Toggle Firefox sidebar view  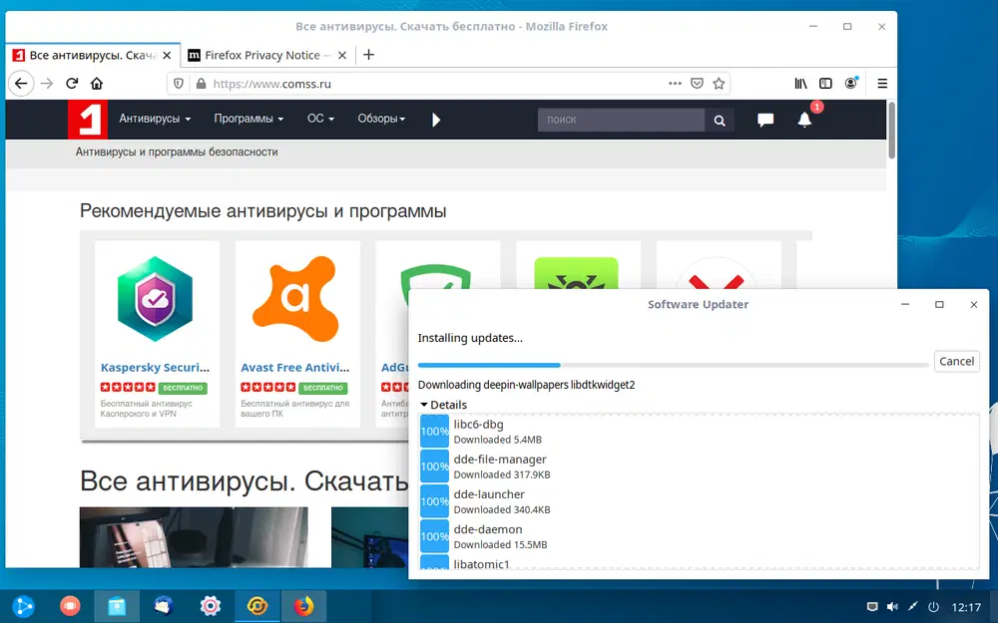click(825, 84)
